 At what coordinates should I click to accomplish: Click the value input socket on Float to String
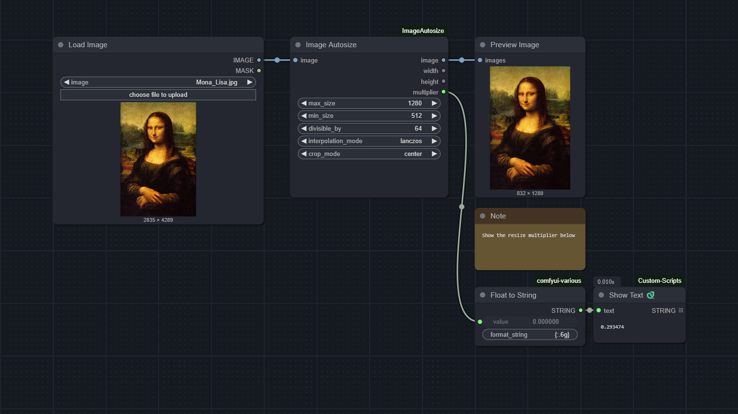tap(480, 322)
